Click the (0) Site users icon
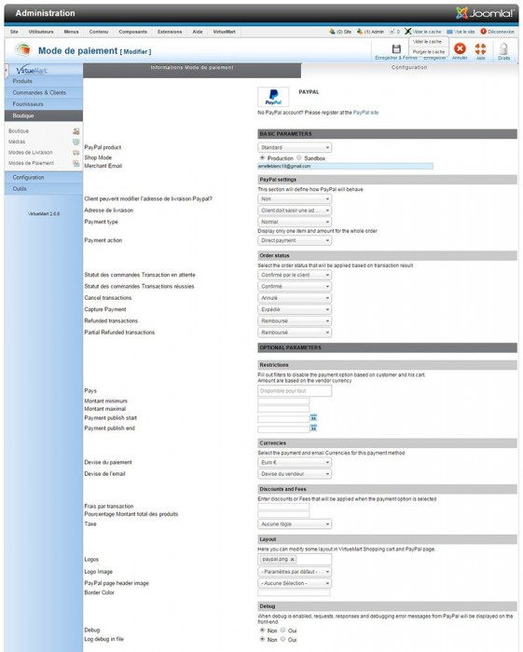 point(332,31)
